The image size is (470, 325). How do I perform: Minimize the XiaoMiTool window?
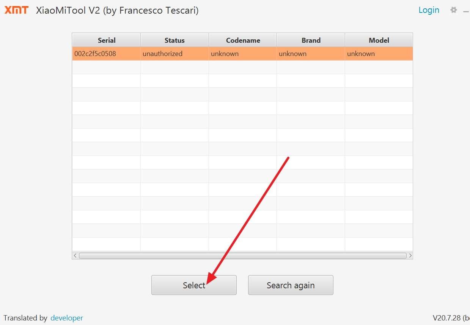click(x=466, y=11)
